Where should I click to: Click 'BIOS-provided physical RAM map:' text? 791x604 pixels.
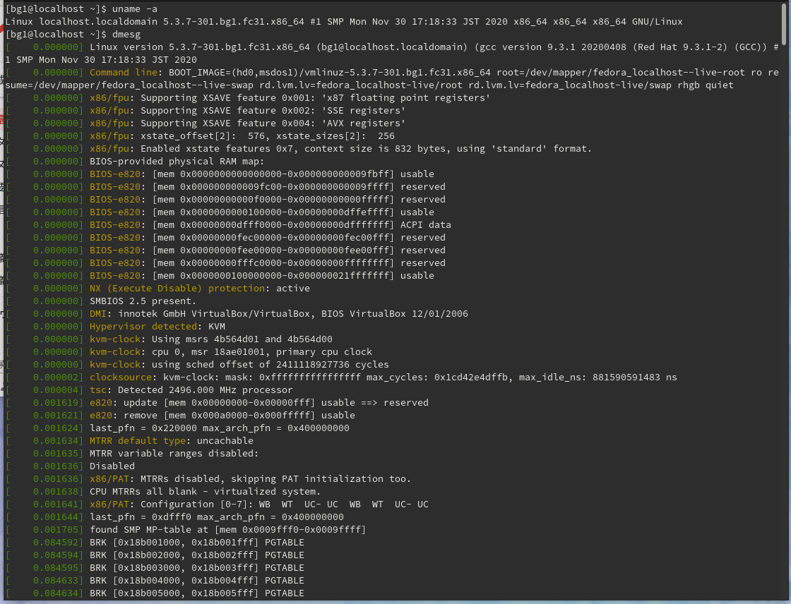click(177, 162)
